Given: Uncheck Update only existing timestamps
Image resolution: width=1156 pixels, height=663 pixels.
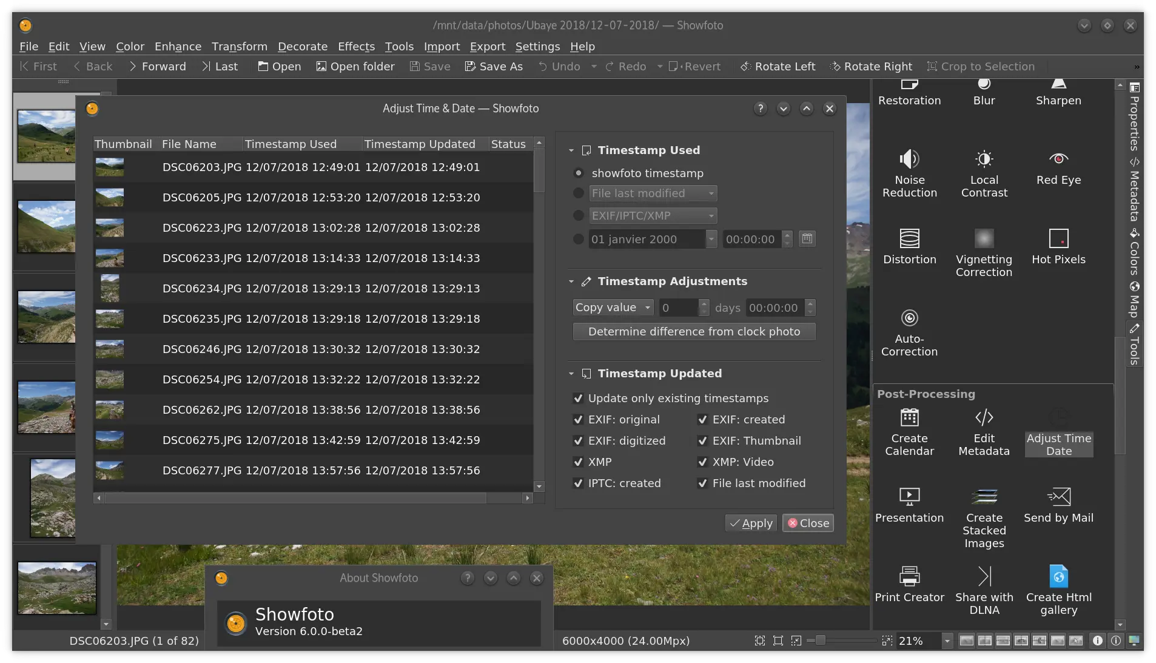Looking at the screenshot, I should [579, 399].
